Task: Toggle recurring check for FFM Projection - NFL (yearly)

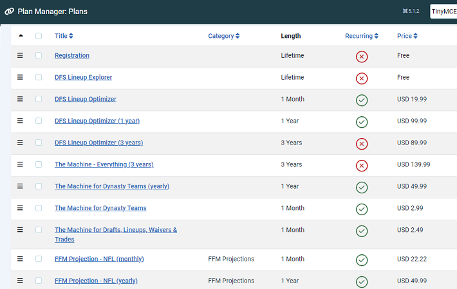Action: pos(361,282)
